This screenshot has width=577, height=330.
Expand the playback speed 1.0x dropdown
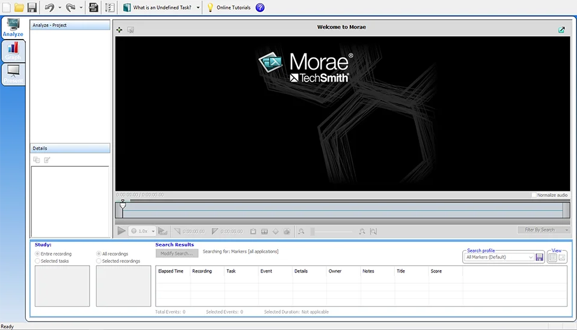[153, 231]
